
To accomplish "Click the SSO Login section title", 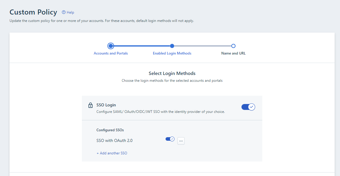I will [106, 105].
